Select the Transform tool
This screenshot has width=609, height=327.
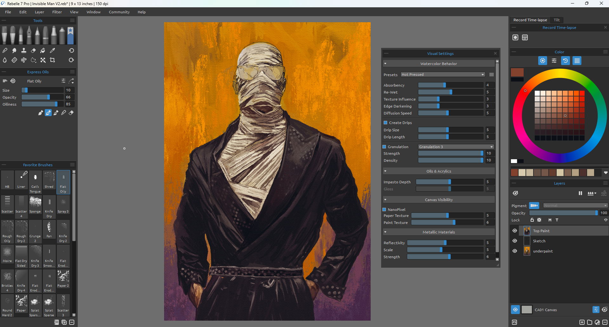(x=43, y=60)
